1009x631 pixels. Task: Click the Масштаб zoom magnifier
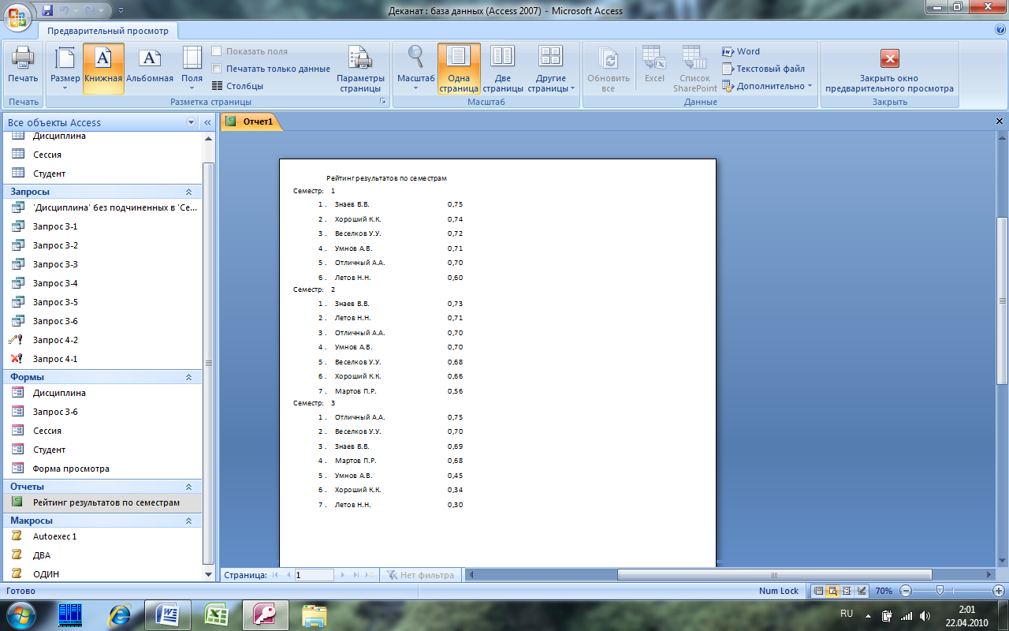pyautogui.click(x=415, y=69)
